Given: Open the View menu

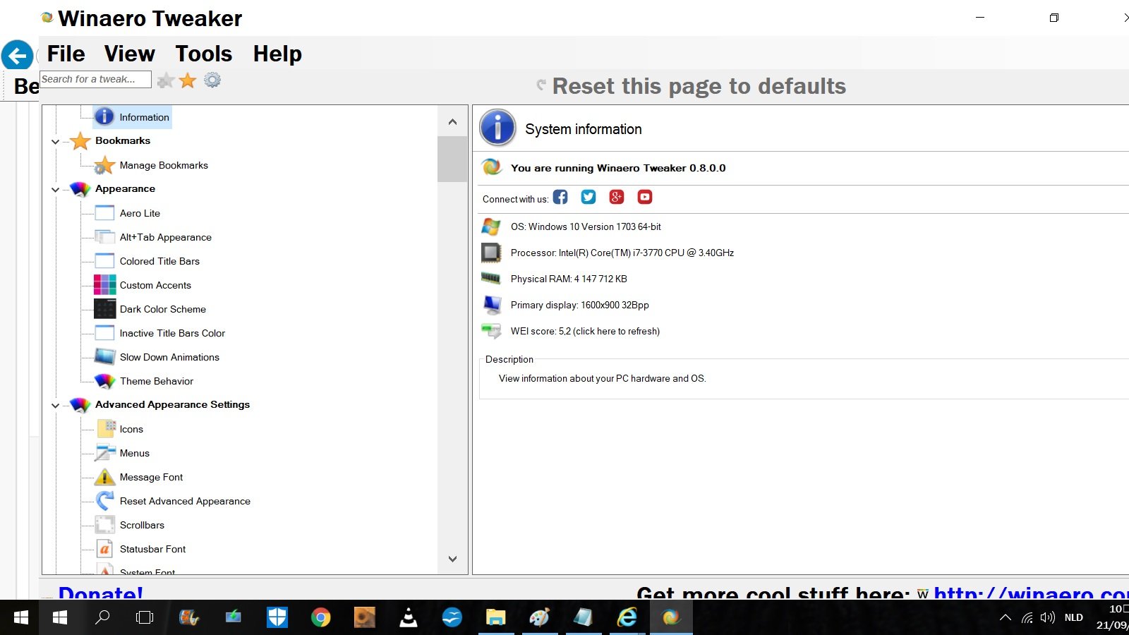Looking at the screenshot, I should coord(130,54).
